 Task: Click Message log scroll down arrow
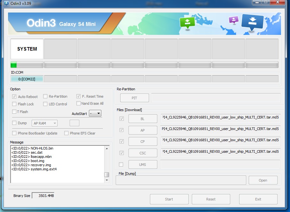[107, 180]
